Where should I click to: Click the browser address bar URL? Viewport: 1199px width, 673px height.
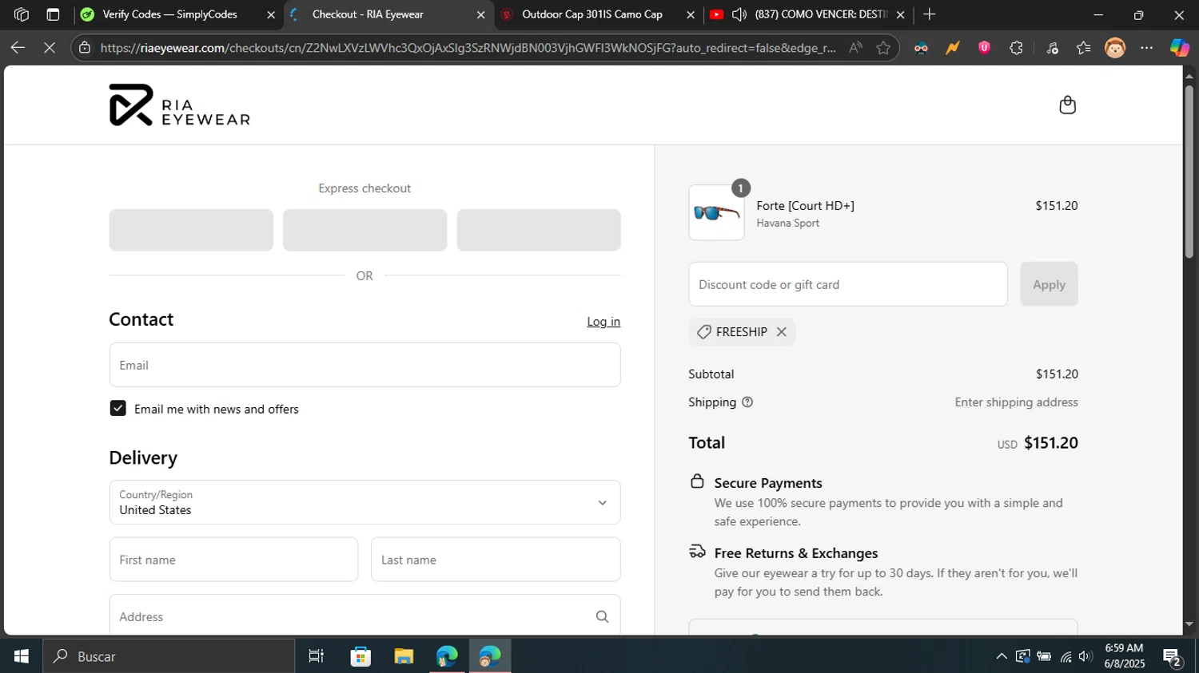click(x=468, y=48)
